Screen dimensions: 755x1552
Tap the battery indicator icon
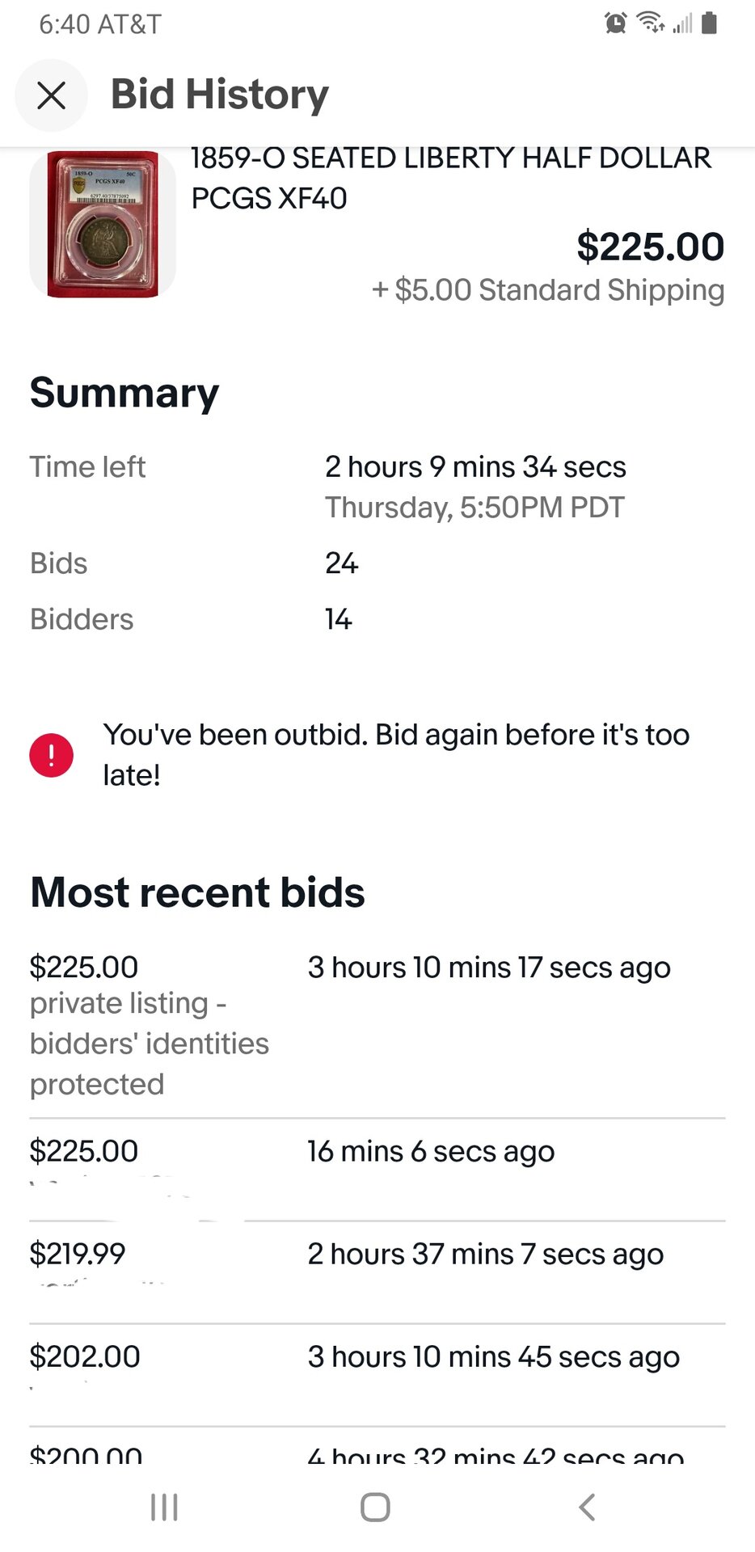[x=710, y=23]
